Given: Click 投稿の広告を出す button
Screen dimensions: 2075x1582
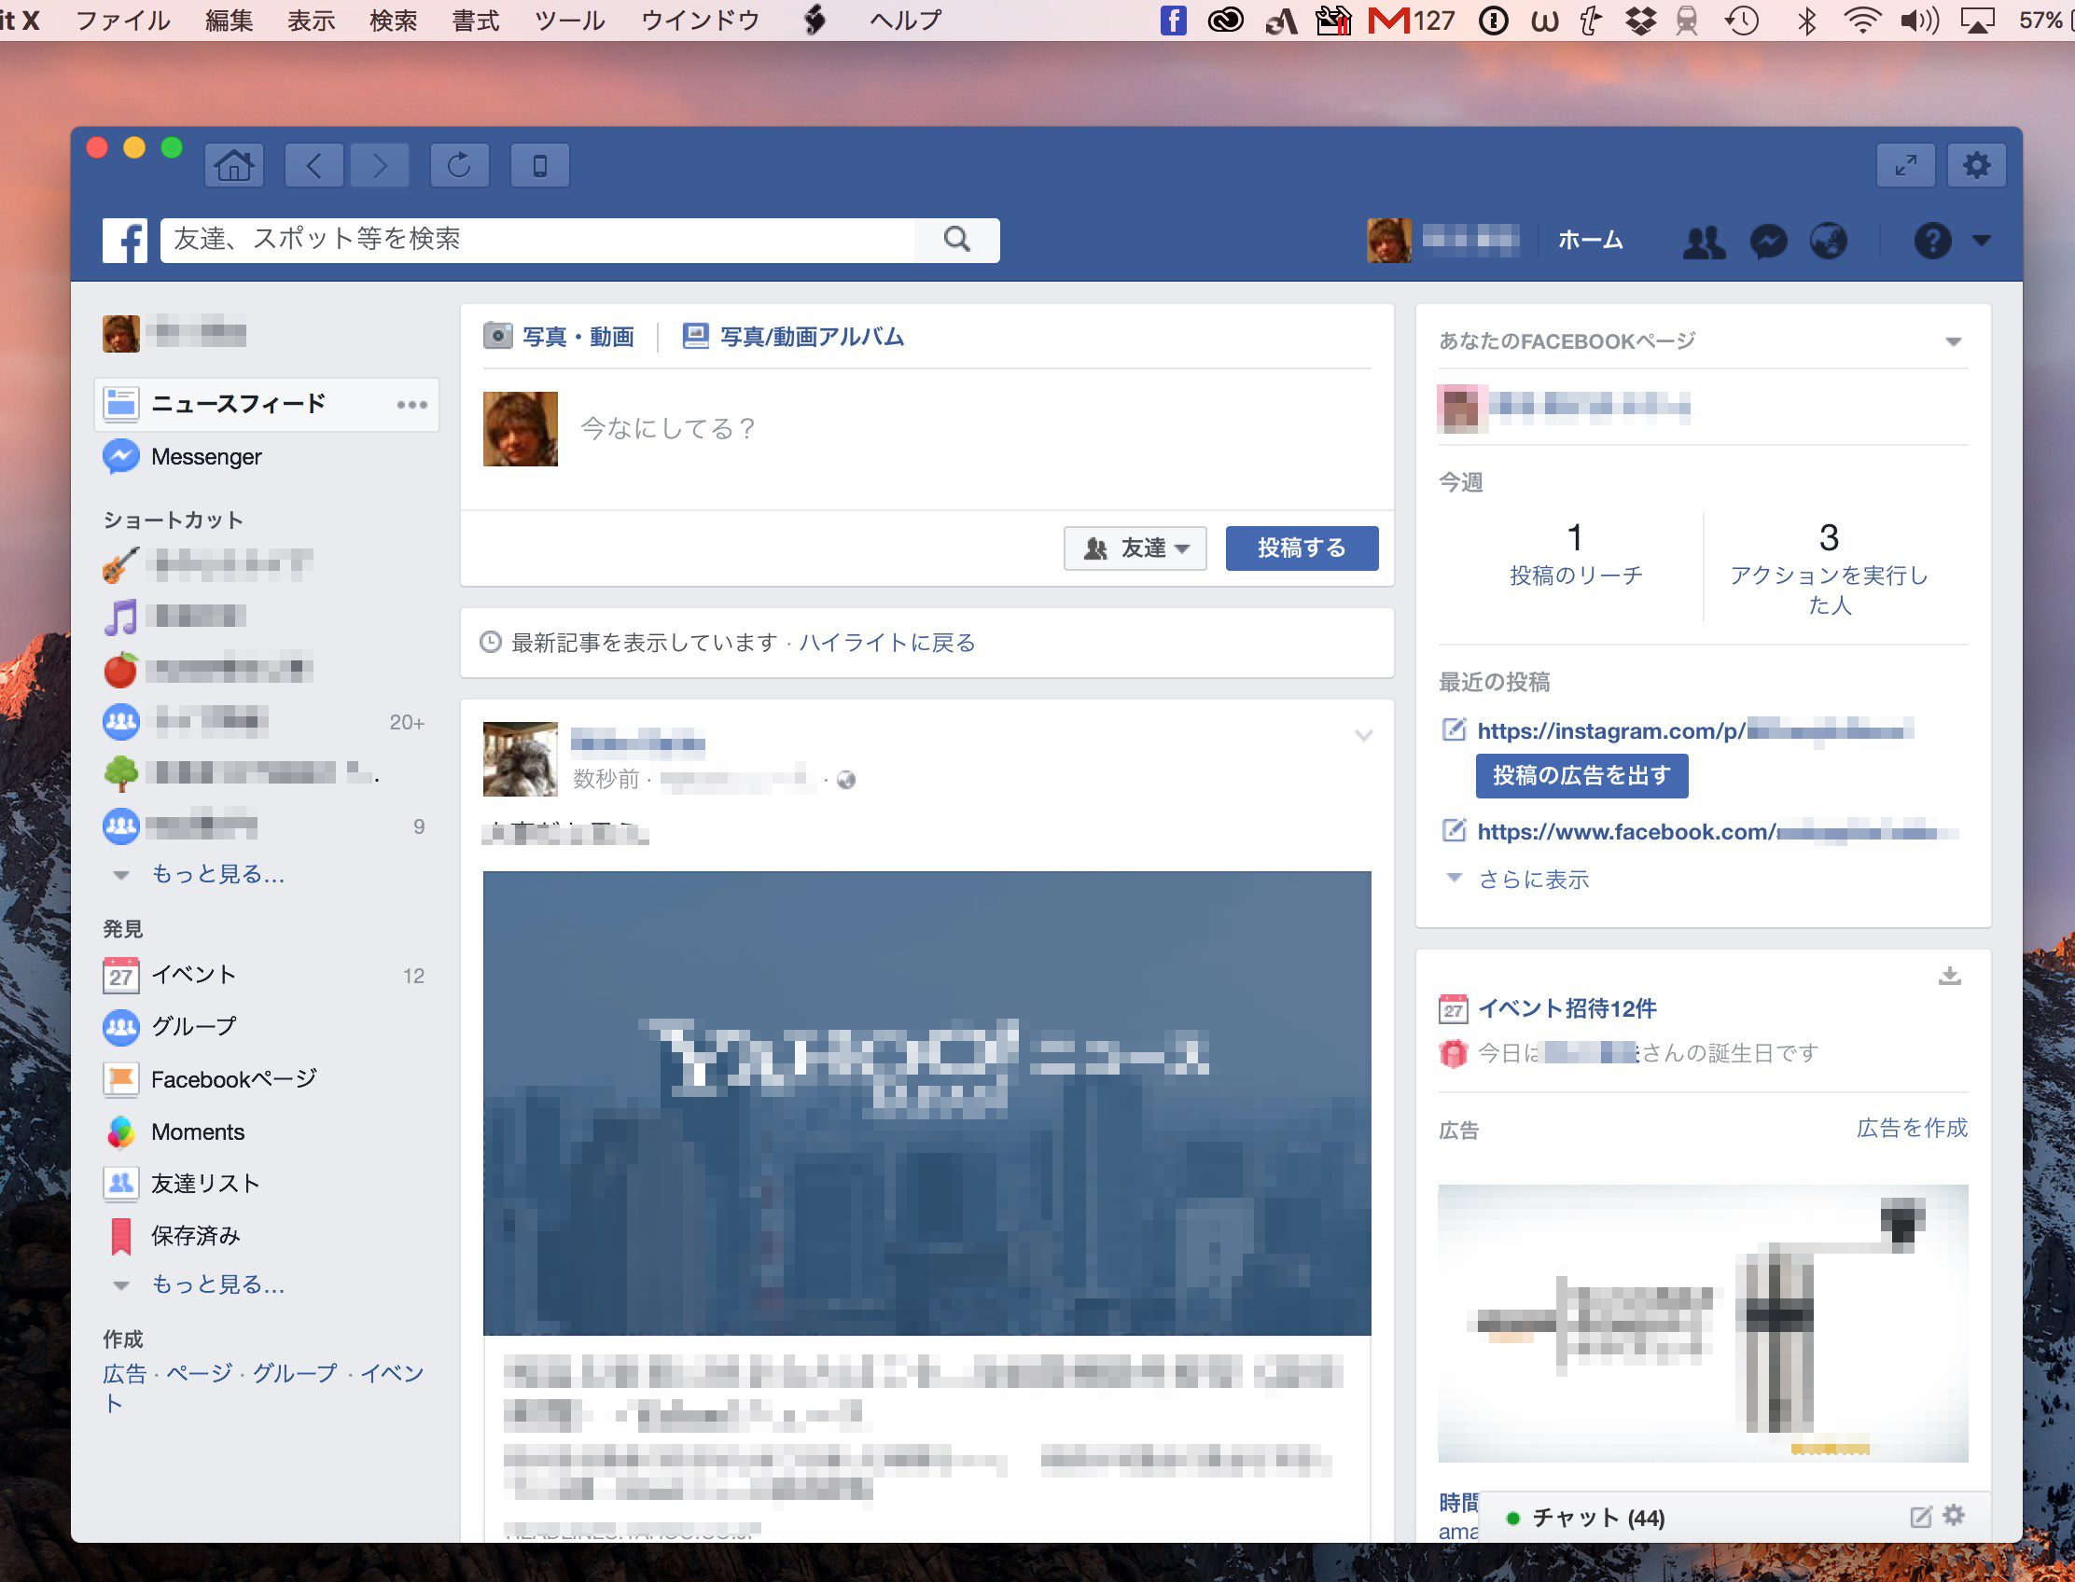Looking at the screenshot, I should coord(1581,776).
